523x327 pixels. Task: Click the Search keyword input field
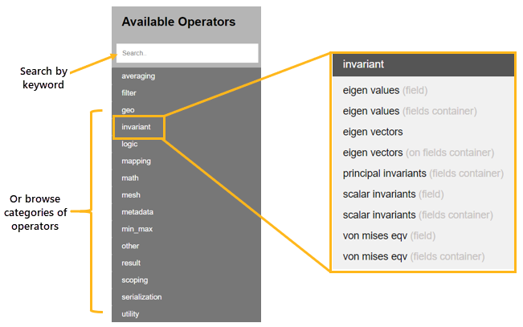(x=186, y=53)
